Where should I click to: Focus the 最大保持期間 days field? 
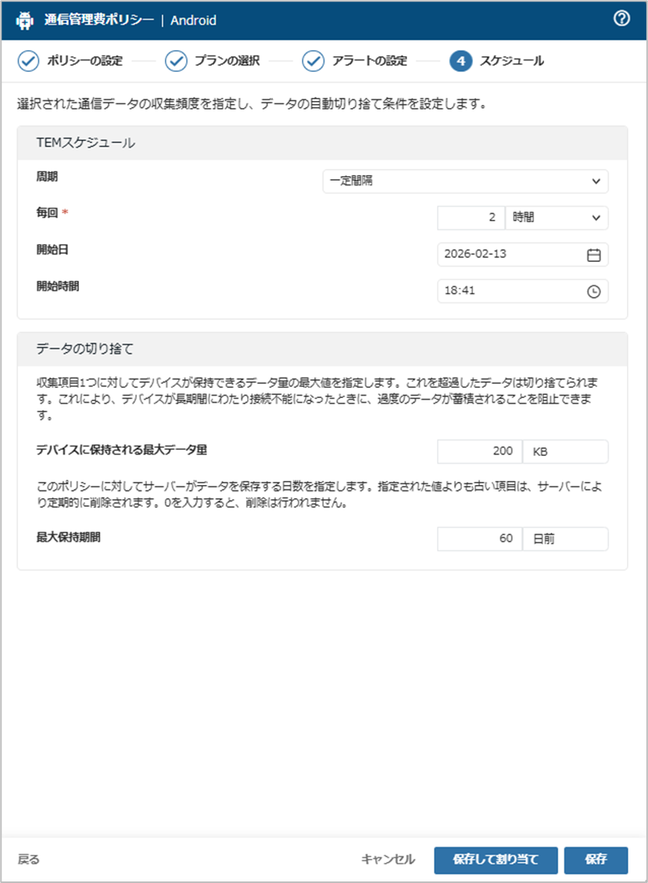pyautogui.click(x=480, y=539)
